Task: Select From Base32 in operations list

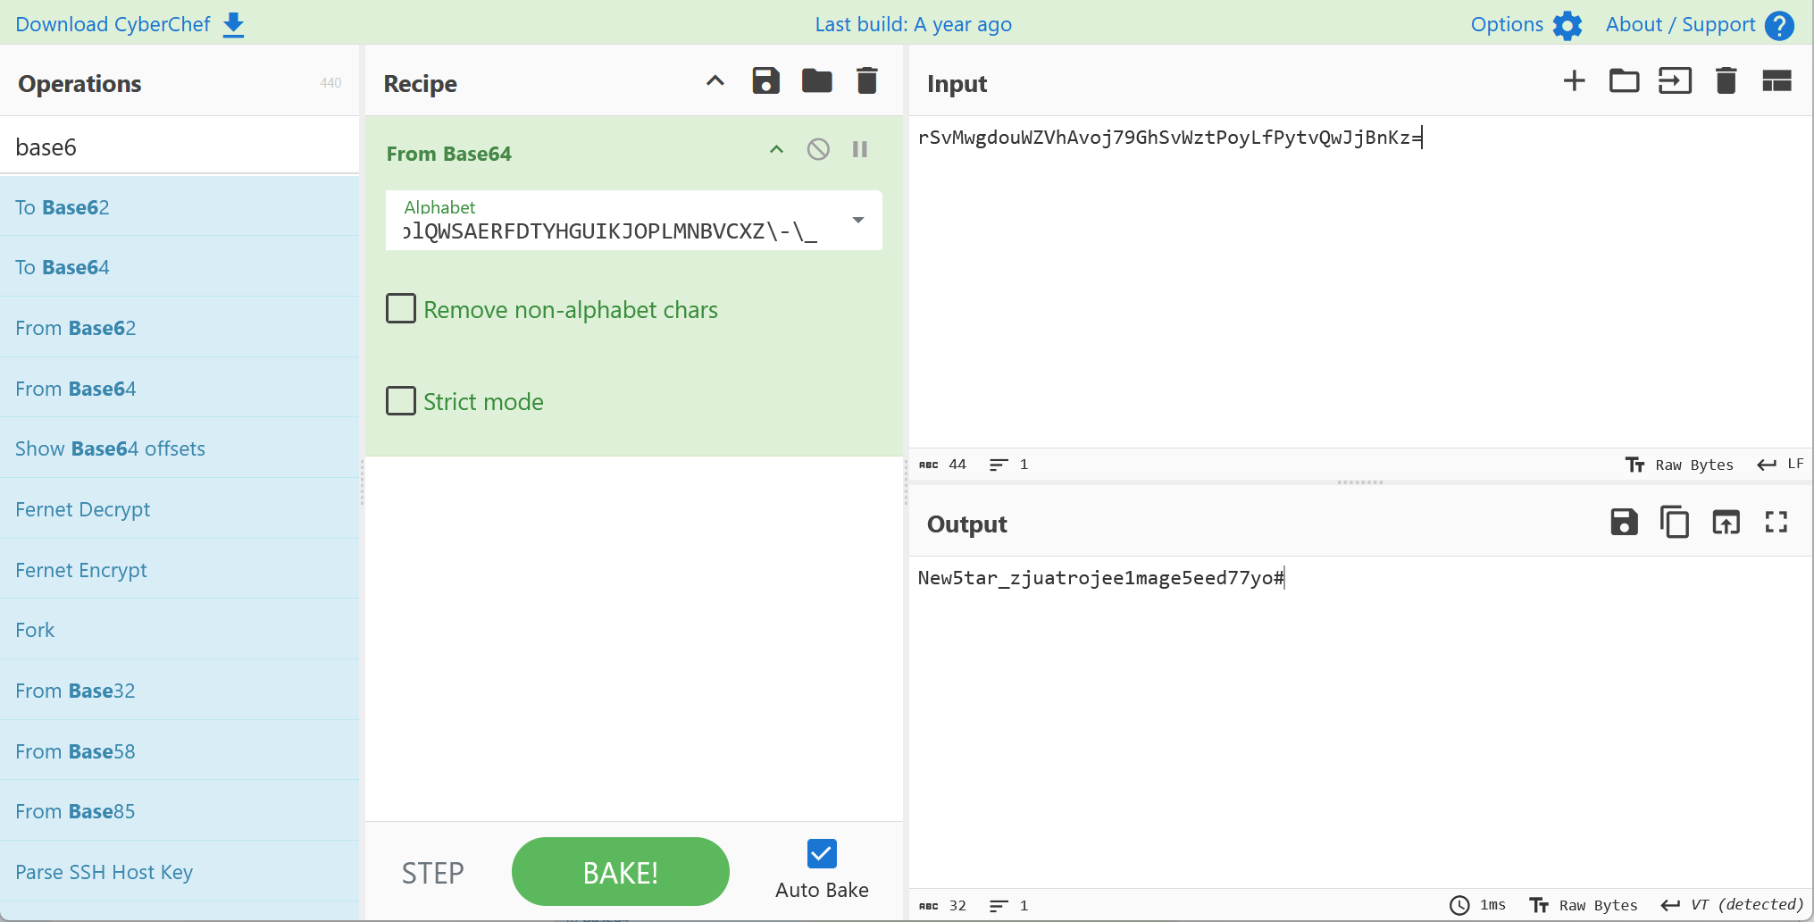Action: point(75,691)
